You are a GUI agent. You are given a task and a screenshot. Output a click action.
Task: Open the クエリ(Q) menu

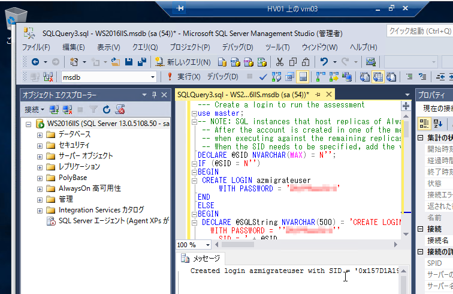[145, 47]
